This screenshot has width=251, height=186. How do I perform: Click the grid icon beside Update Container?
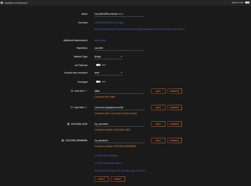click(2, 3)
